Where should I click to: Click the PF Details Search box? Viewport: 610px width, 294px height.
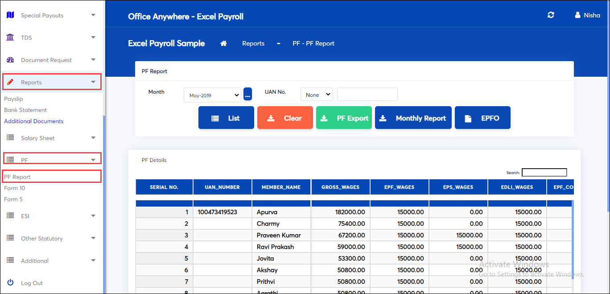544,172
